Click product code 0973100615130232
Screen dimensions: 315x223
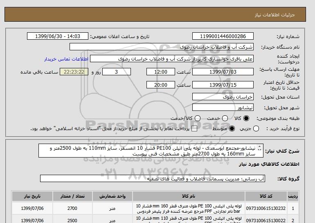(x=266, y=209)
